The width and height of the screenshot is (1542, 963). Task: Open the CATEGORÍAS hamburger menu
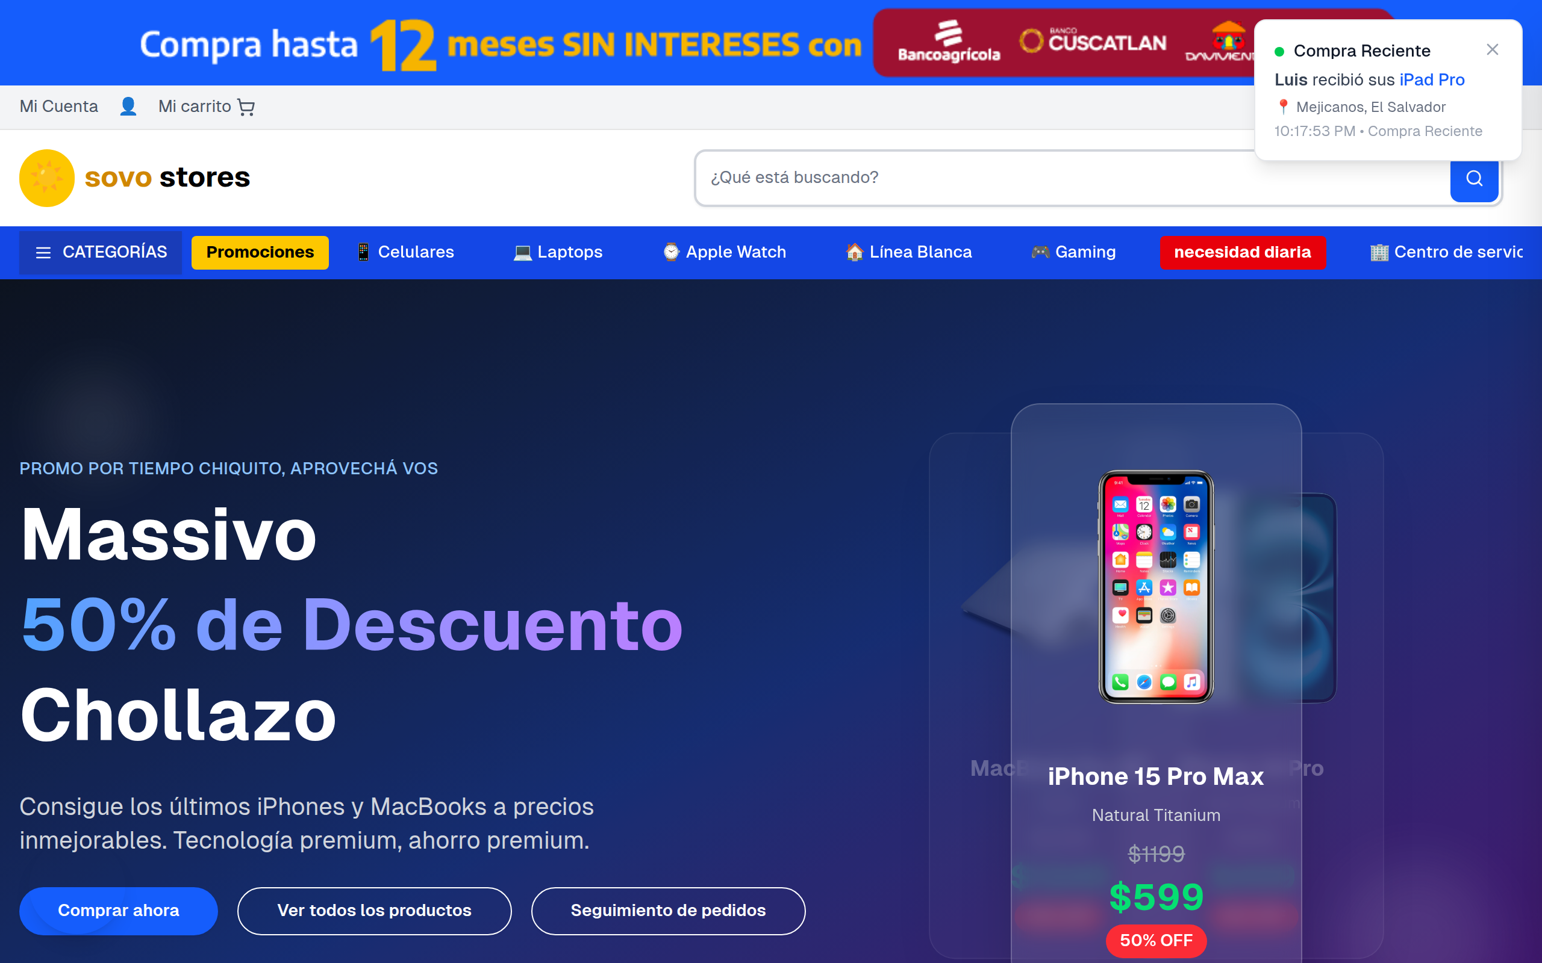click(101, 252)
